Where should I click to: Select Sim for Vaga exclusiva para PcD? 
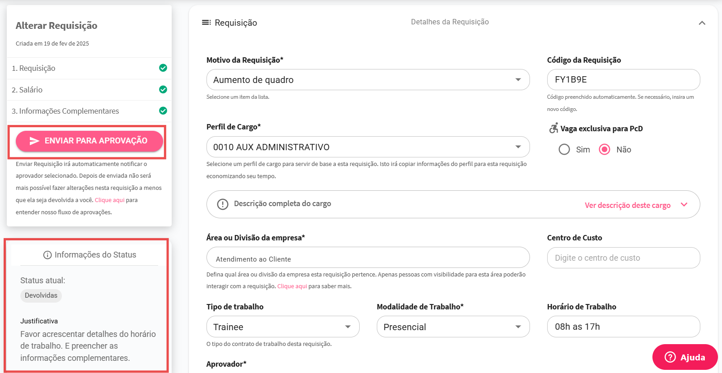point(564,149)
